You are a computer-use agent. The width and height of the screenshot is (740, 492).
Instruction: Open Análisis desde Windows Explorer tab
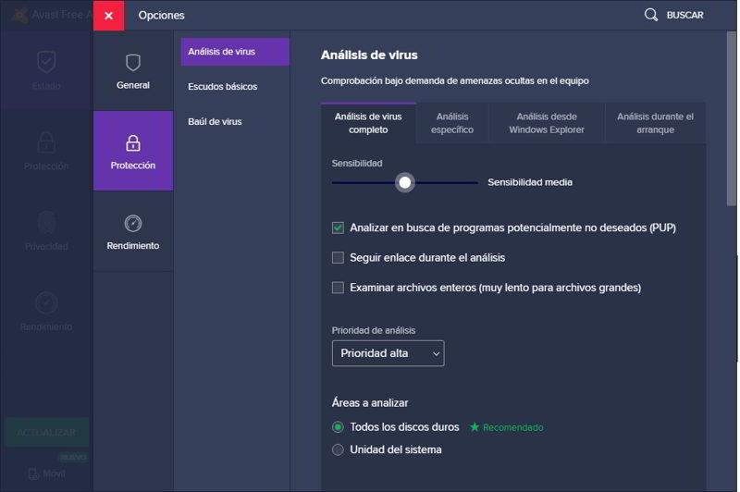(547, 123)
